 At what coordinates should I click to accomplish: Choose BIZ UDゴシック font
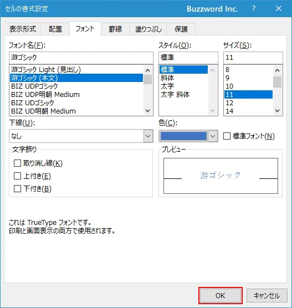76,102
